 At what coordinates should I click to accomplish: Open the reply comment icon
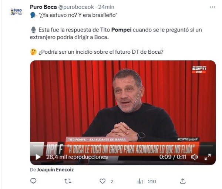33,181
